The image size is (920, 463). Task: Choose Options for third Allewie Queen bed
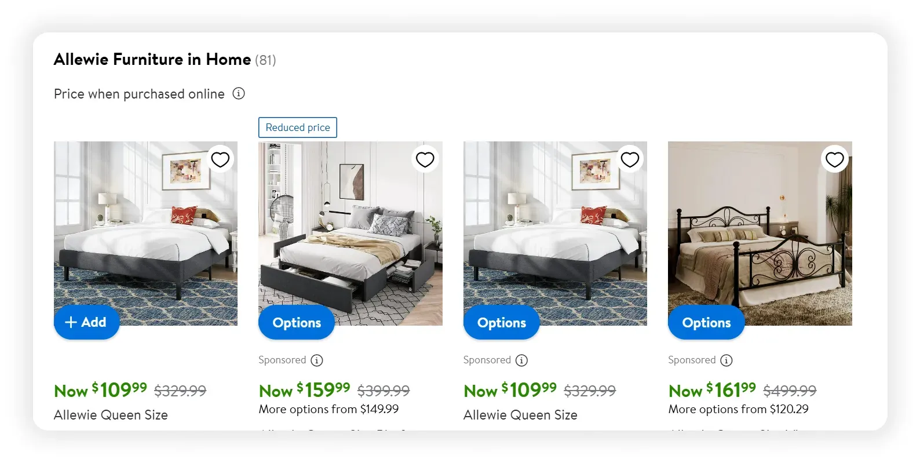point(502,323)
